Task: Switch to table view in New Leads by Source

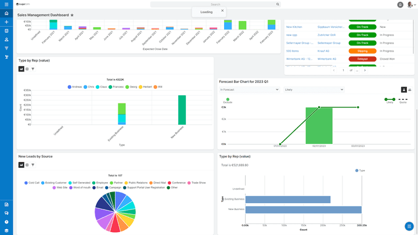Action: click(x=27, y=165)
